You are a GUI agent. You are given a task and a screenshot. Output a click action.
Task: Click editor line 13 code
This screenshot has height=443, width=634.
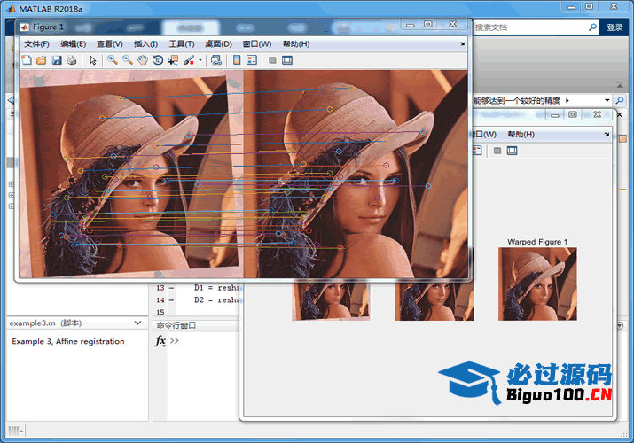click(x=216, y=288)
